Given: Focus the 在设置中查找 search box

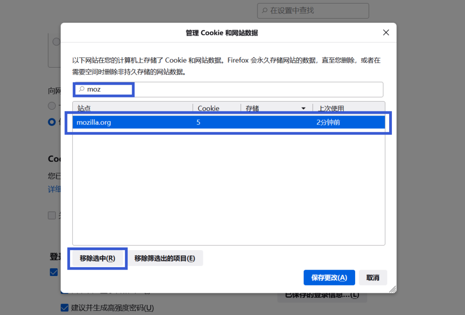Looking at the screenshot, I should pyautogui.click(x=318, y=10).
